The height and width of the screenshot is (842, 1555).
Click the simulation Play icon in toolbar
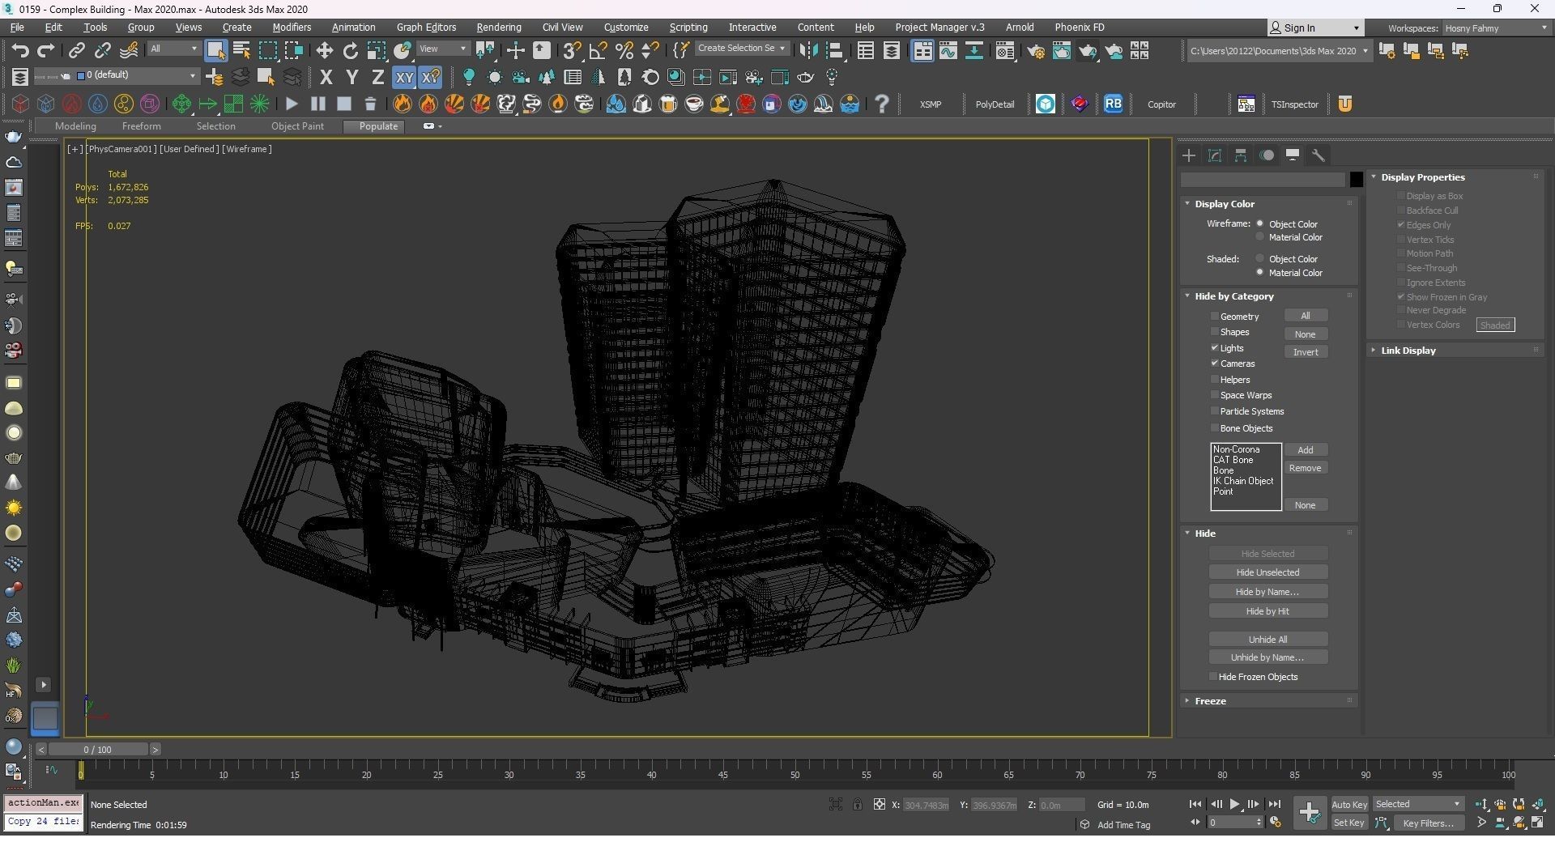(292, 104)
